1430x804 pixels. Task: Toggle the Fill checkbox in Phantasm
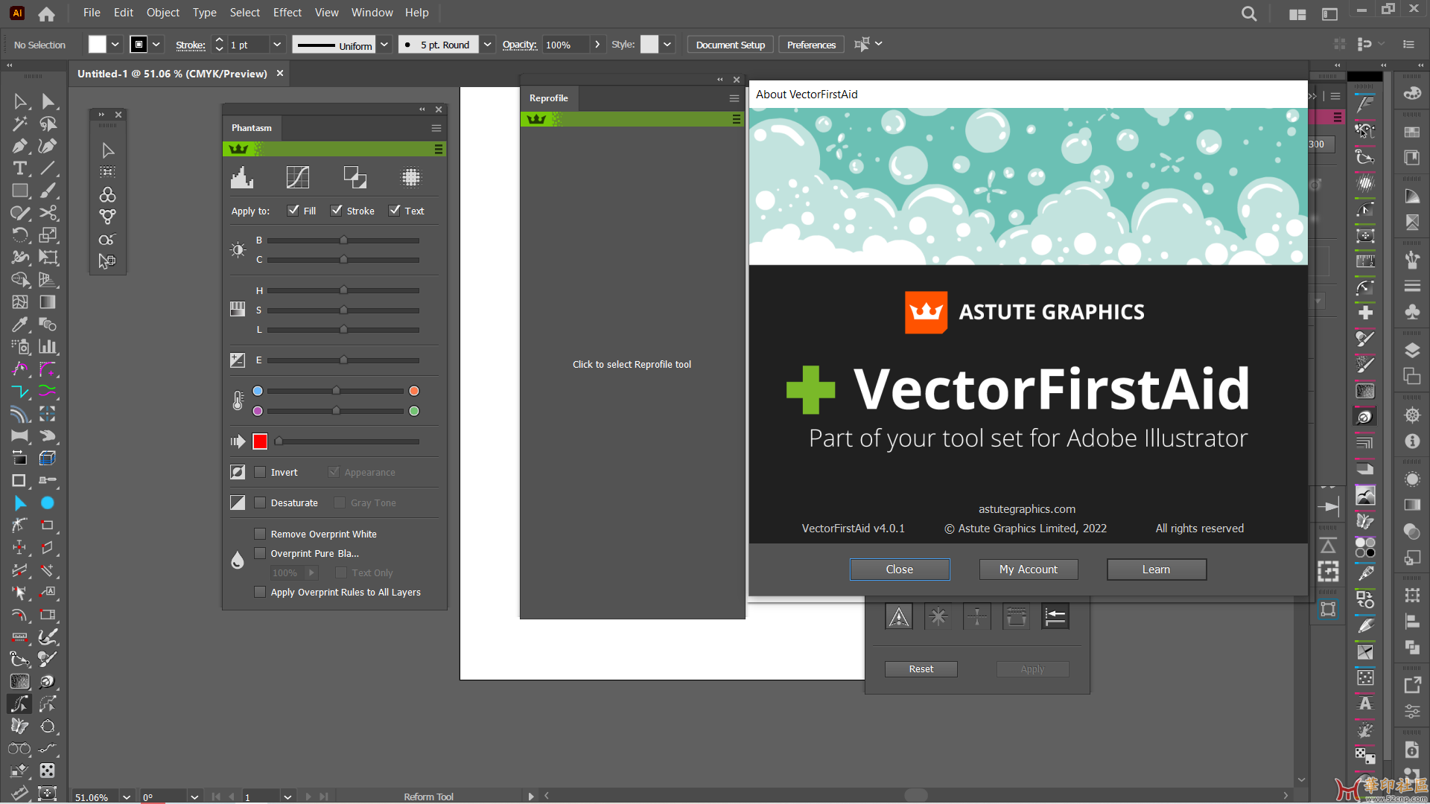click(x=293, y=211)
